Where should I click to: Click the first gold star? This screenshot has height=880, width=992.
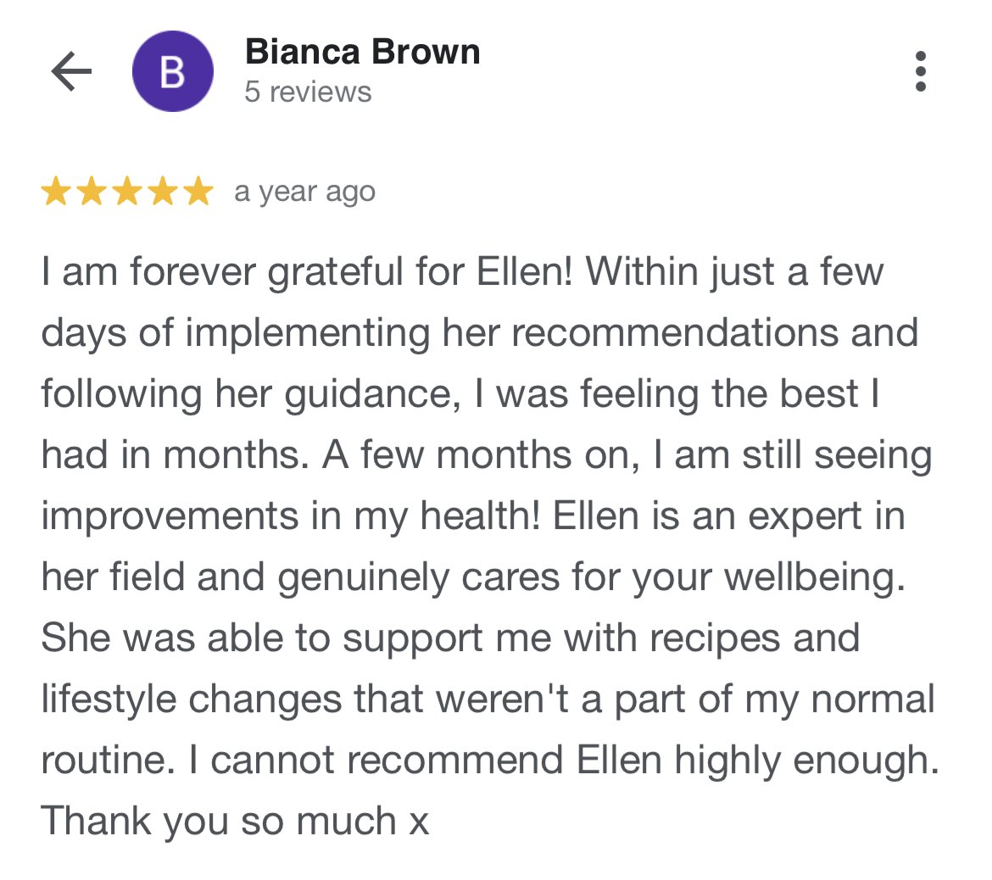click(x=56, y=191)
